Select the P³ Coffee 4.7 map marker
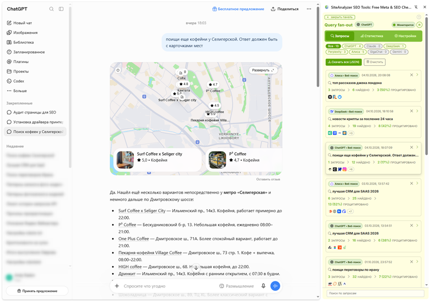431x301 pixels. (x=213, y=85)
